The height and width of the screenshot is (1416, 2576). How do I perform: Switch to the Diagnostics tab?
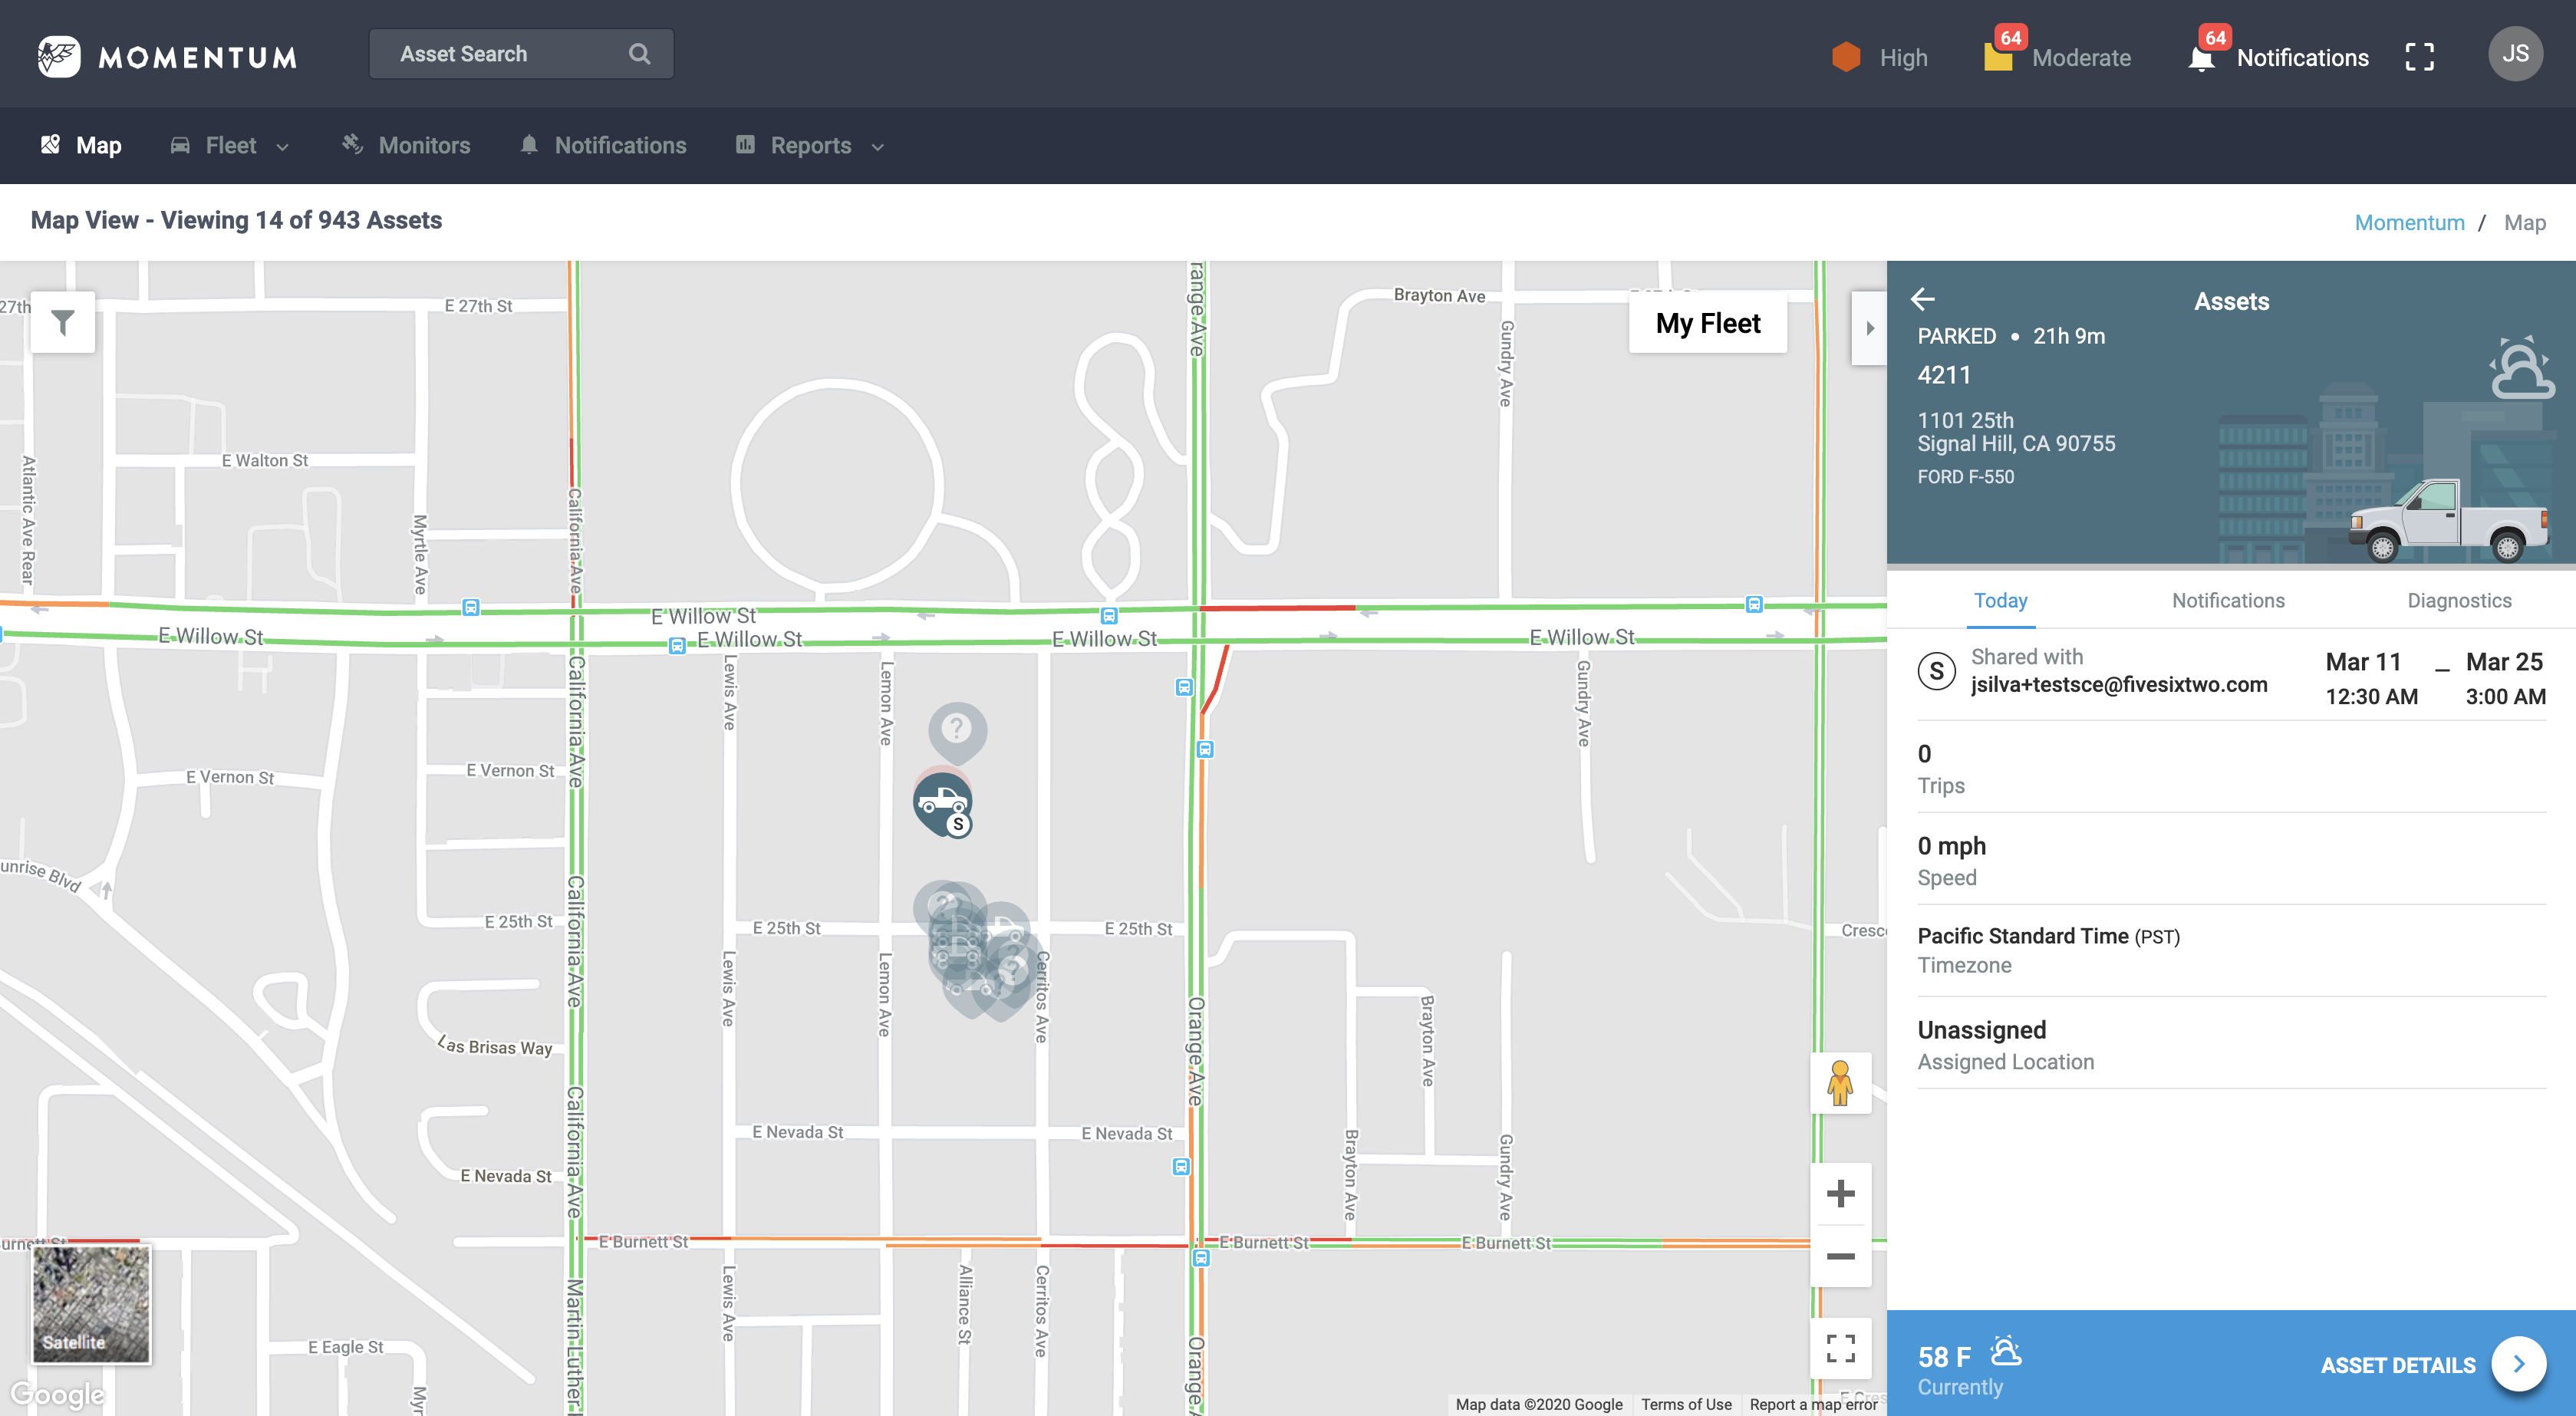click(x=2459, y=600)
